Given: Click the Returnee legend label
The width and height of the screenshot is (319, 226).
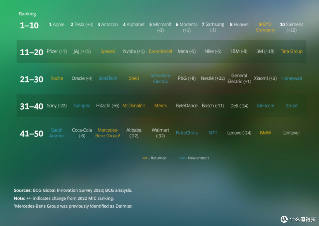Looking at the screenshot, I should (x=154, y=158).
